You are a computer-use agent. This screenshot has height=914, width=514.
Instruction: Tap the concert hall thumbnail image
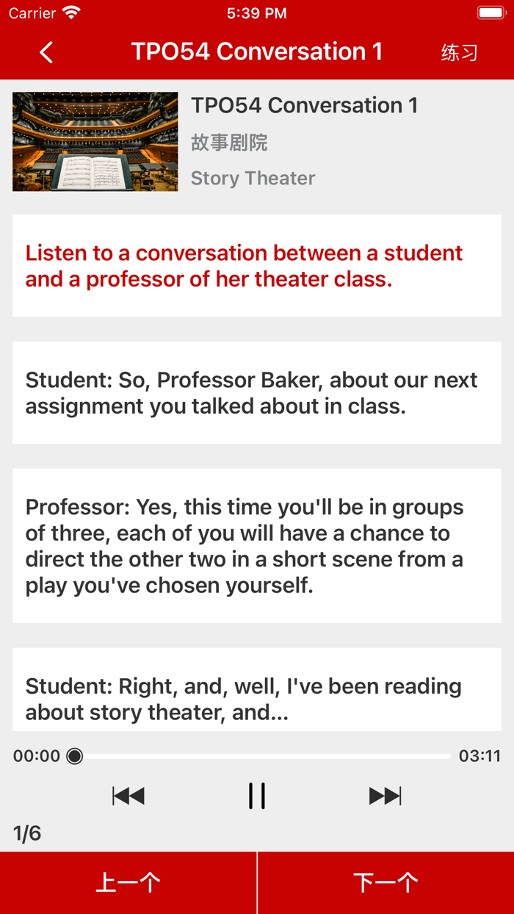pos(95,142)
